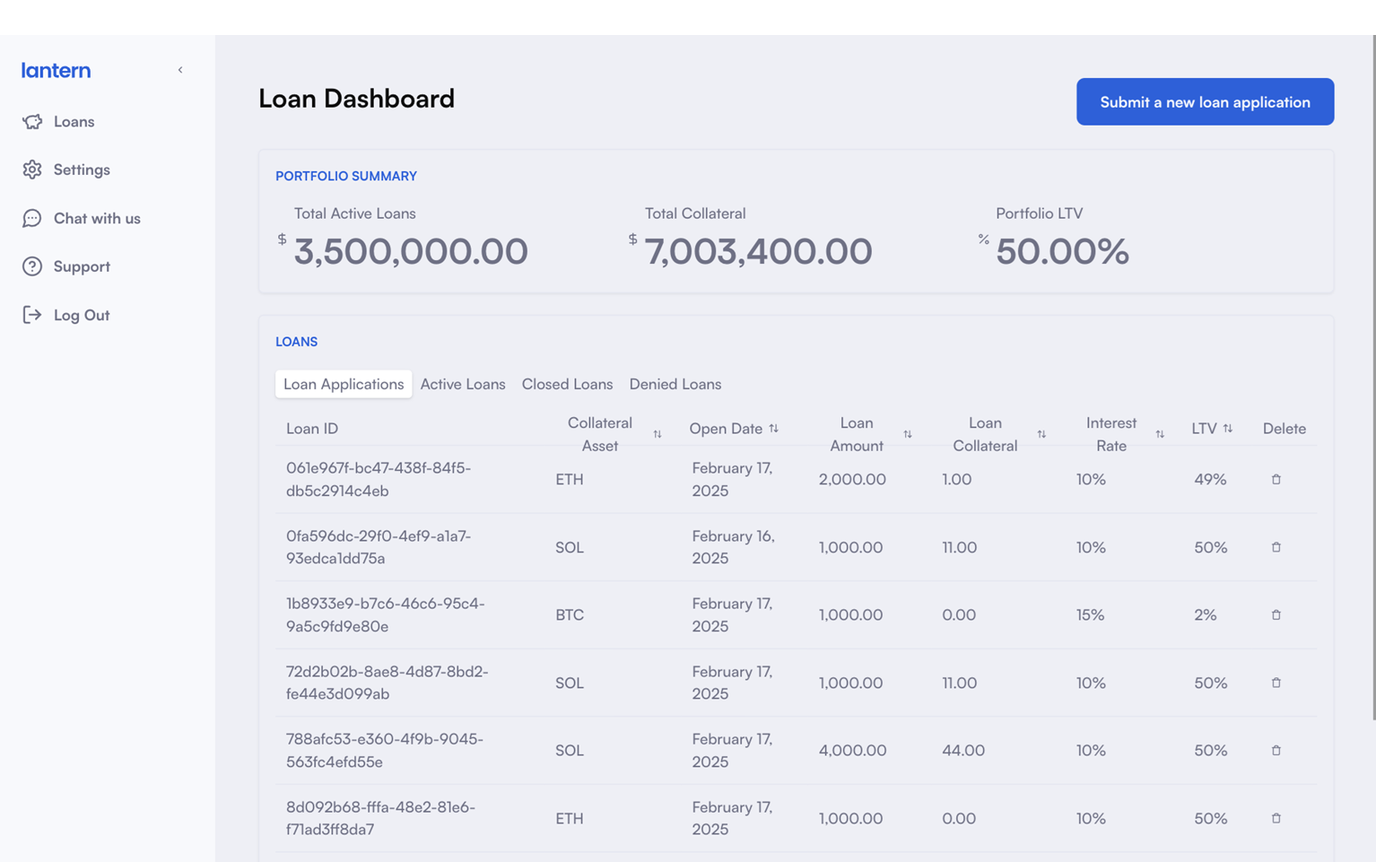Delete loan 72d2b02b with trash icon
This screenshot has height=862, width=1376.
pyautogui.click(x=1276, y=683)
